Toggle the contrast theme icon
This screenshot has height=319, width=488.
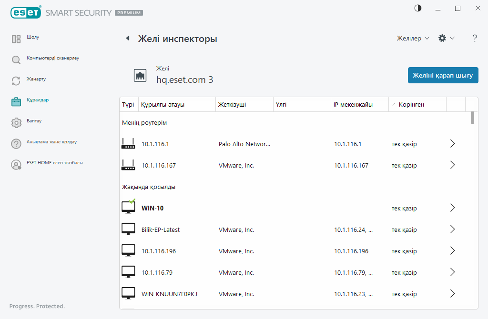[x=418, y=9]
